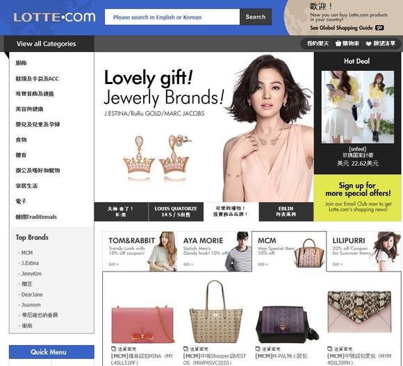Click the Sign up for special offers banner
This screenshot has width=403, height=366.
point(358,198)
